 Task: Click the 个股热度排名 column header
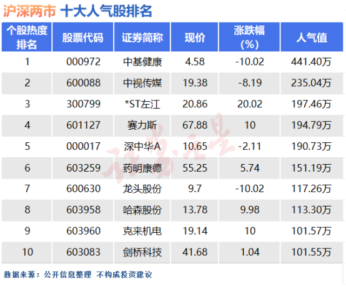[27, 37]
